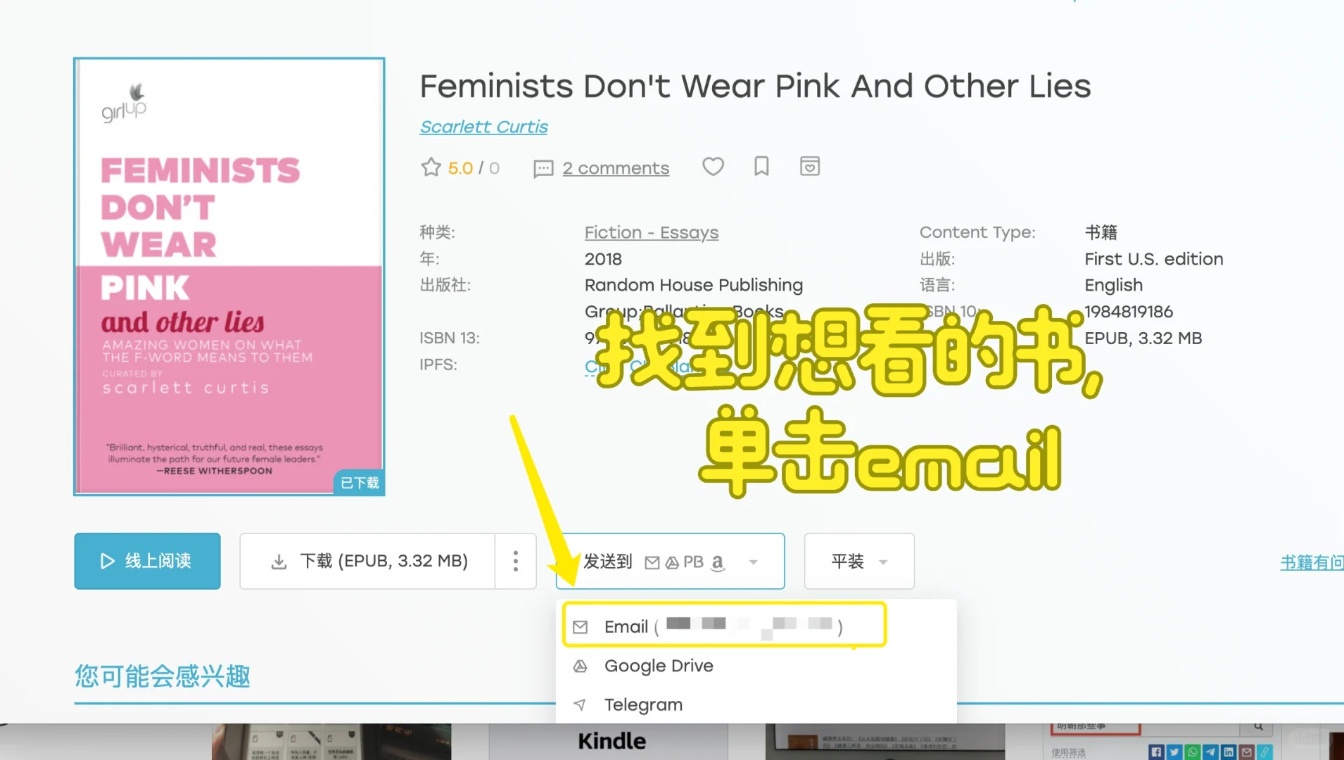Expand the 平装 format dropdown
Viewport: 1344px width, 760px height.
coord(859,562)
